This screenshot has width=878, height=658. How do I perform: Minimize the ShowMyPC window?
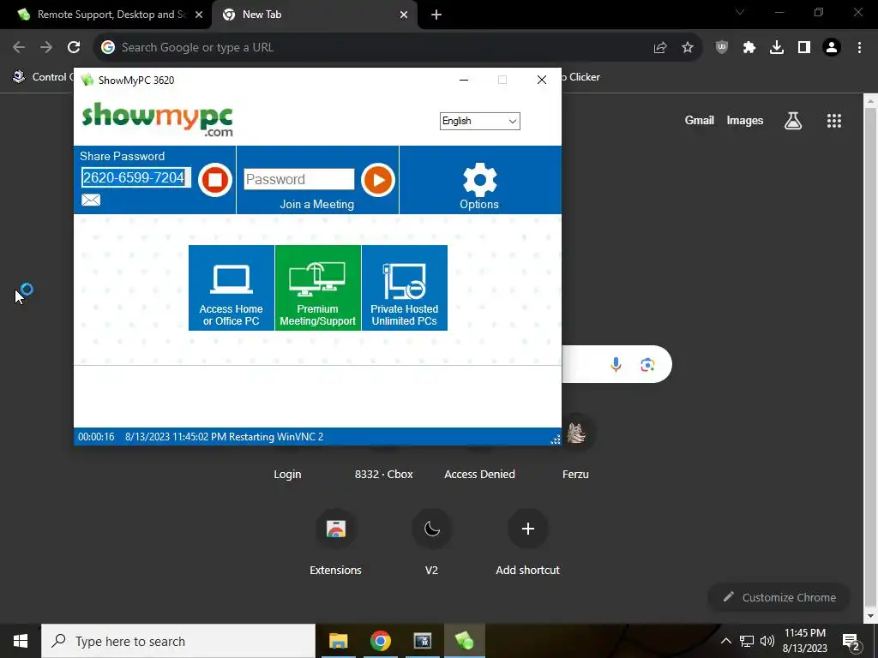click(464, 80)
